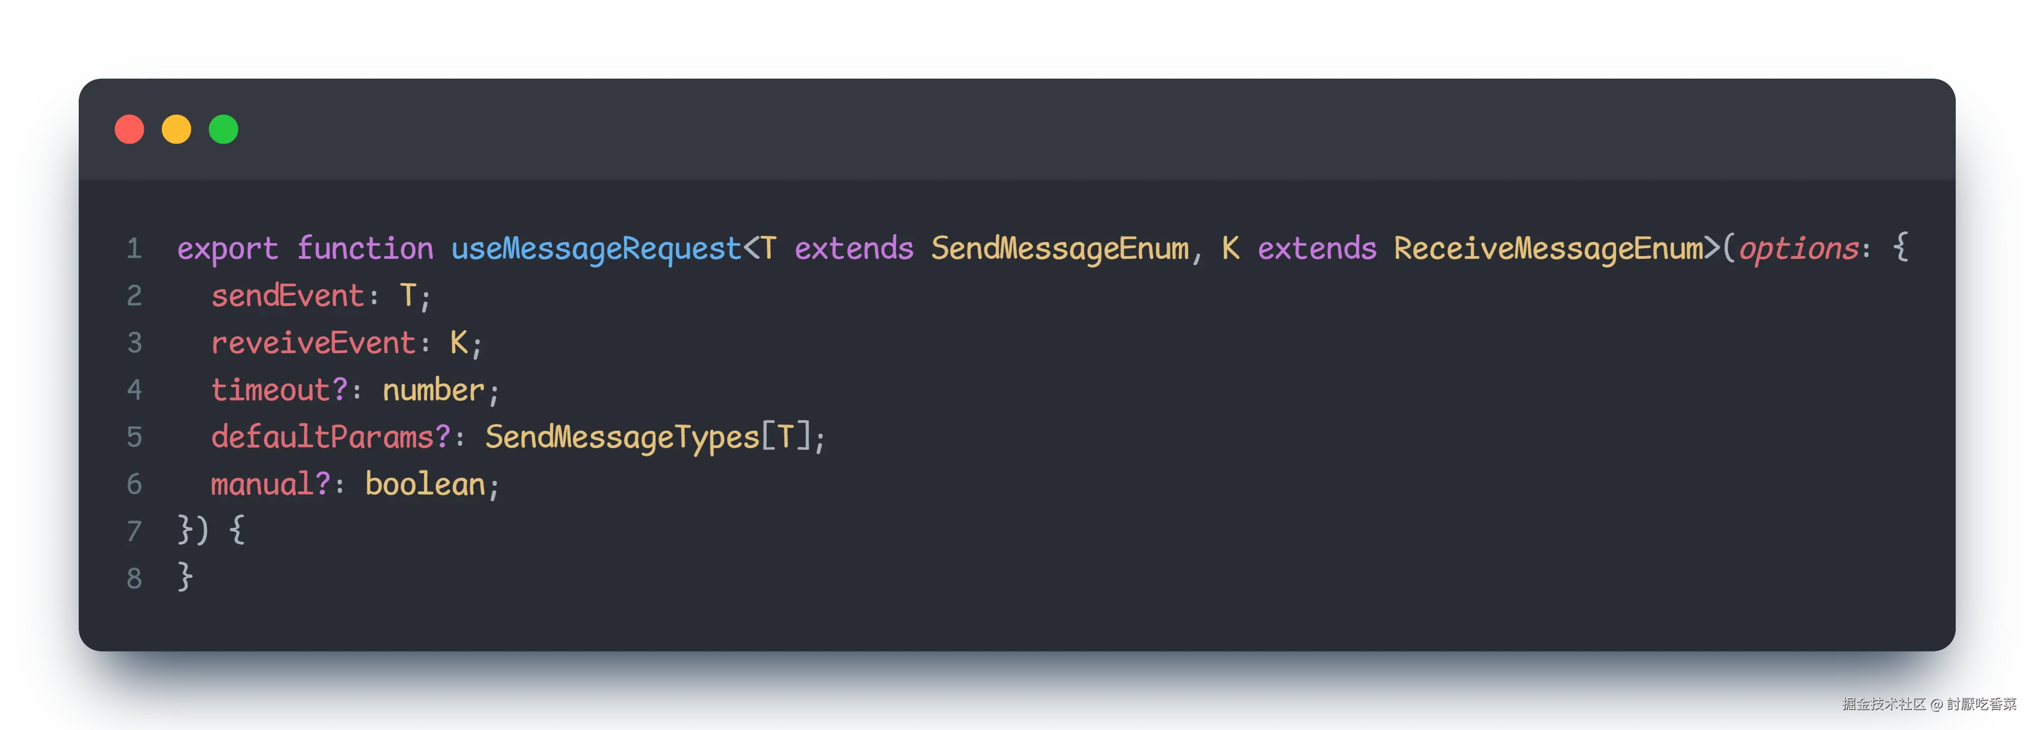Click the SendMessageEnum type name
This screenshot has height=730, width=2035.
click(1059, 249)
